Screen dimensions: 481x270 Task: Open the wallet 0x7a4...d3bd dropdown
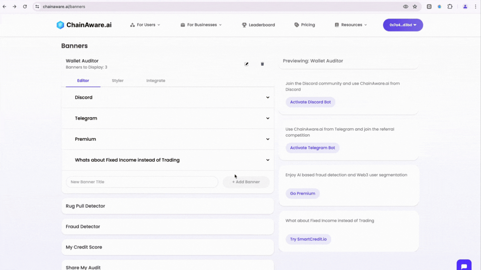(x=403, y=25)
